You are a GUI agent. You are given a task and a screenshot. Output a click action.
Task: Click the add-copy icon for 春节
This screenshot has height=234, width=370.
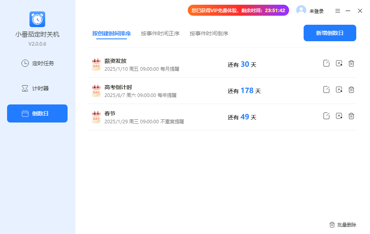pyautogui.click(x=339, y=116)
